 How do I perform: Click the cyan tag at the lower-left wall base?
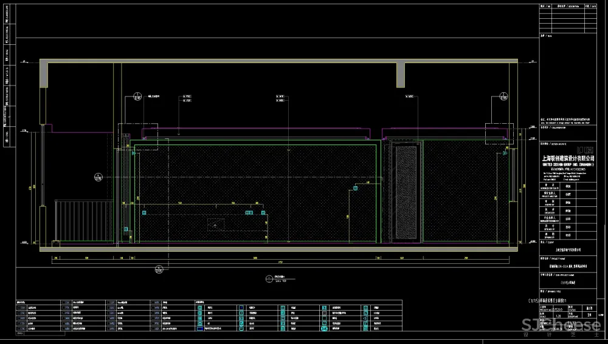point(126,230)
